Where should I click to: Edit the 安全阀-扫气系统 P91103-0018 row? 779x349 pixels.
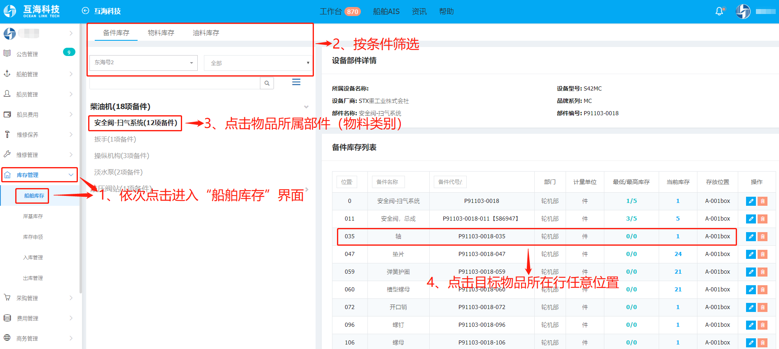click(751, 201)
